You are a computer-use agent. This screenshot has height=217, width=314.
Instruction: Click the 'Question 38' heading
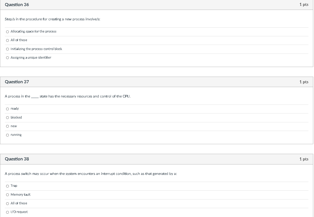pyautogui.click(x=17, y=159)
